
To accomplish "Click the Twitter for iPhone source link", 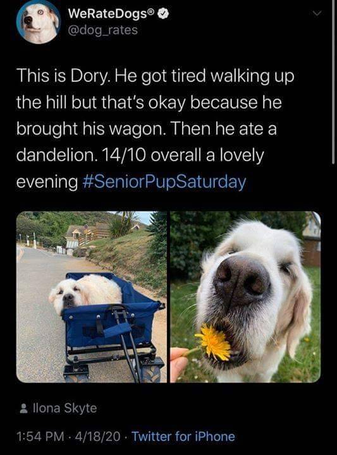I will (x=183, y=437).
